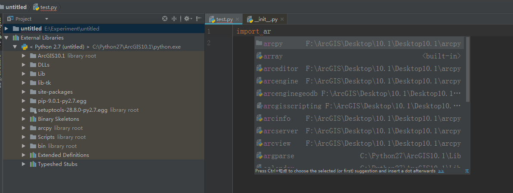
Task: Click the pi icon in completion popup
Action: tap(467, 171)
